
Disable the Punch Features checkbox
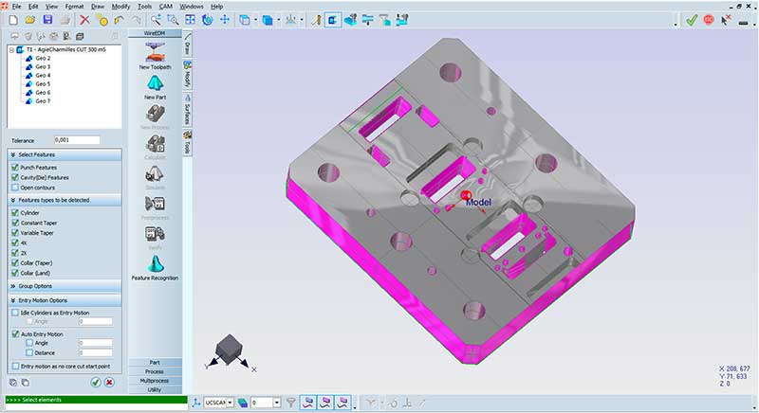pyautogui.click(x=14, y=167)
